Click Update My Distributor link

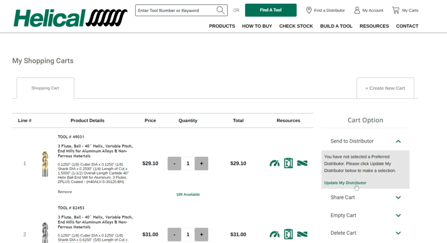tap(345, 183)
